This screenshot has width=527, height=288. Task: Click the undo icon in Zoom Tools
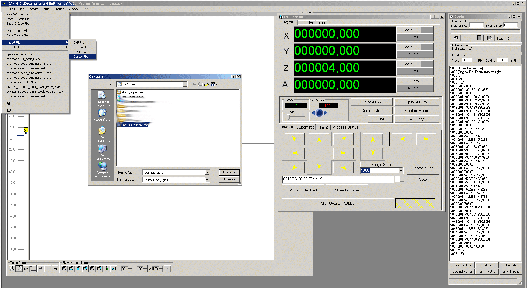[55, 269]
